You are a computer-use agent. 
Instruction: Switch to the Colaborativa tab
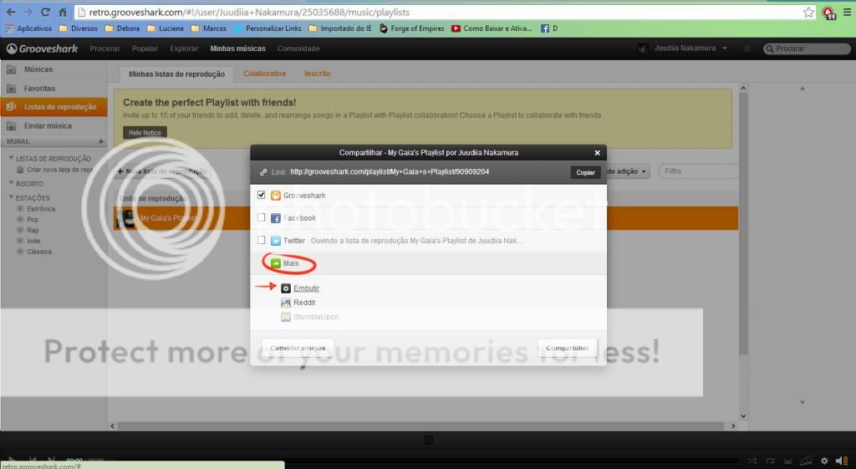click(x=264, y=74)
